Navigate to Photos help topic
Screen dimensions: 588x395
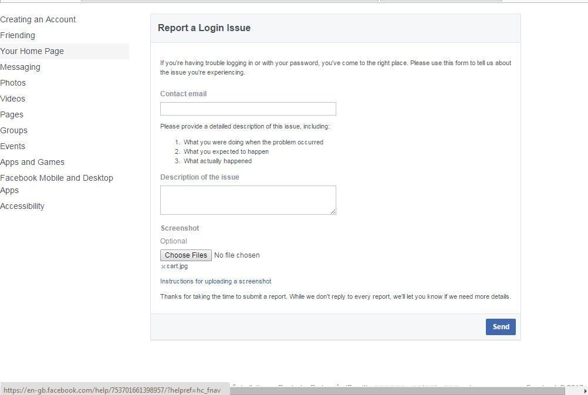coord(13,83)
